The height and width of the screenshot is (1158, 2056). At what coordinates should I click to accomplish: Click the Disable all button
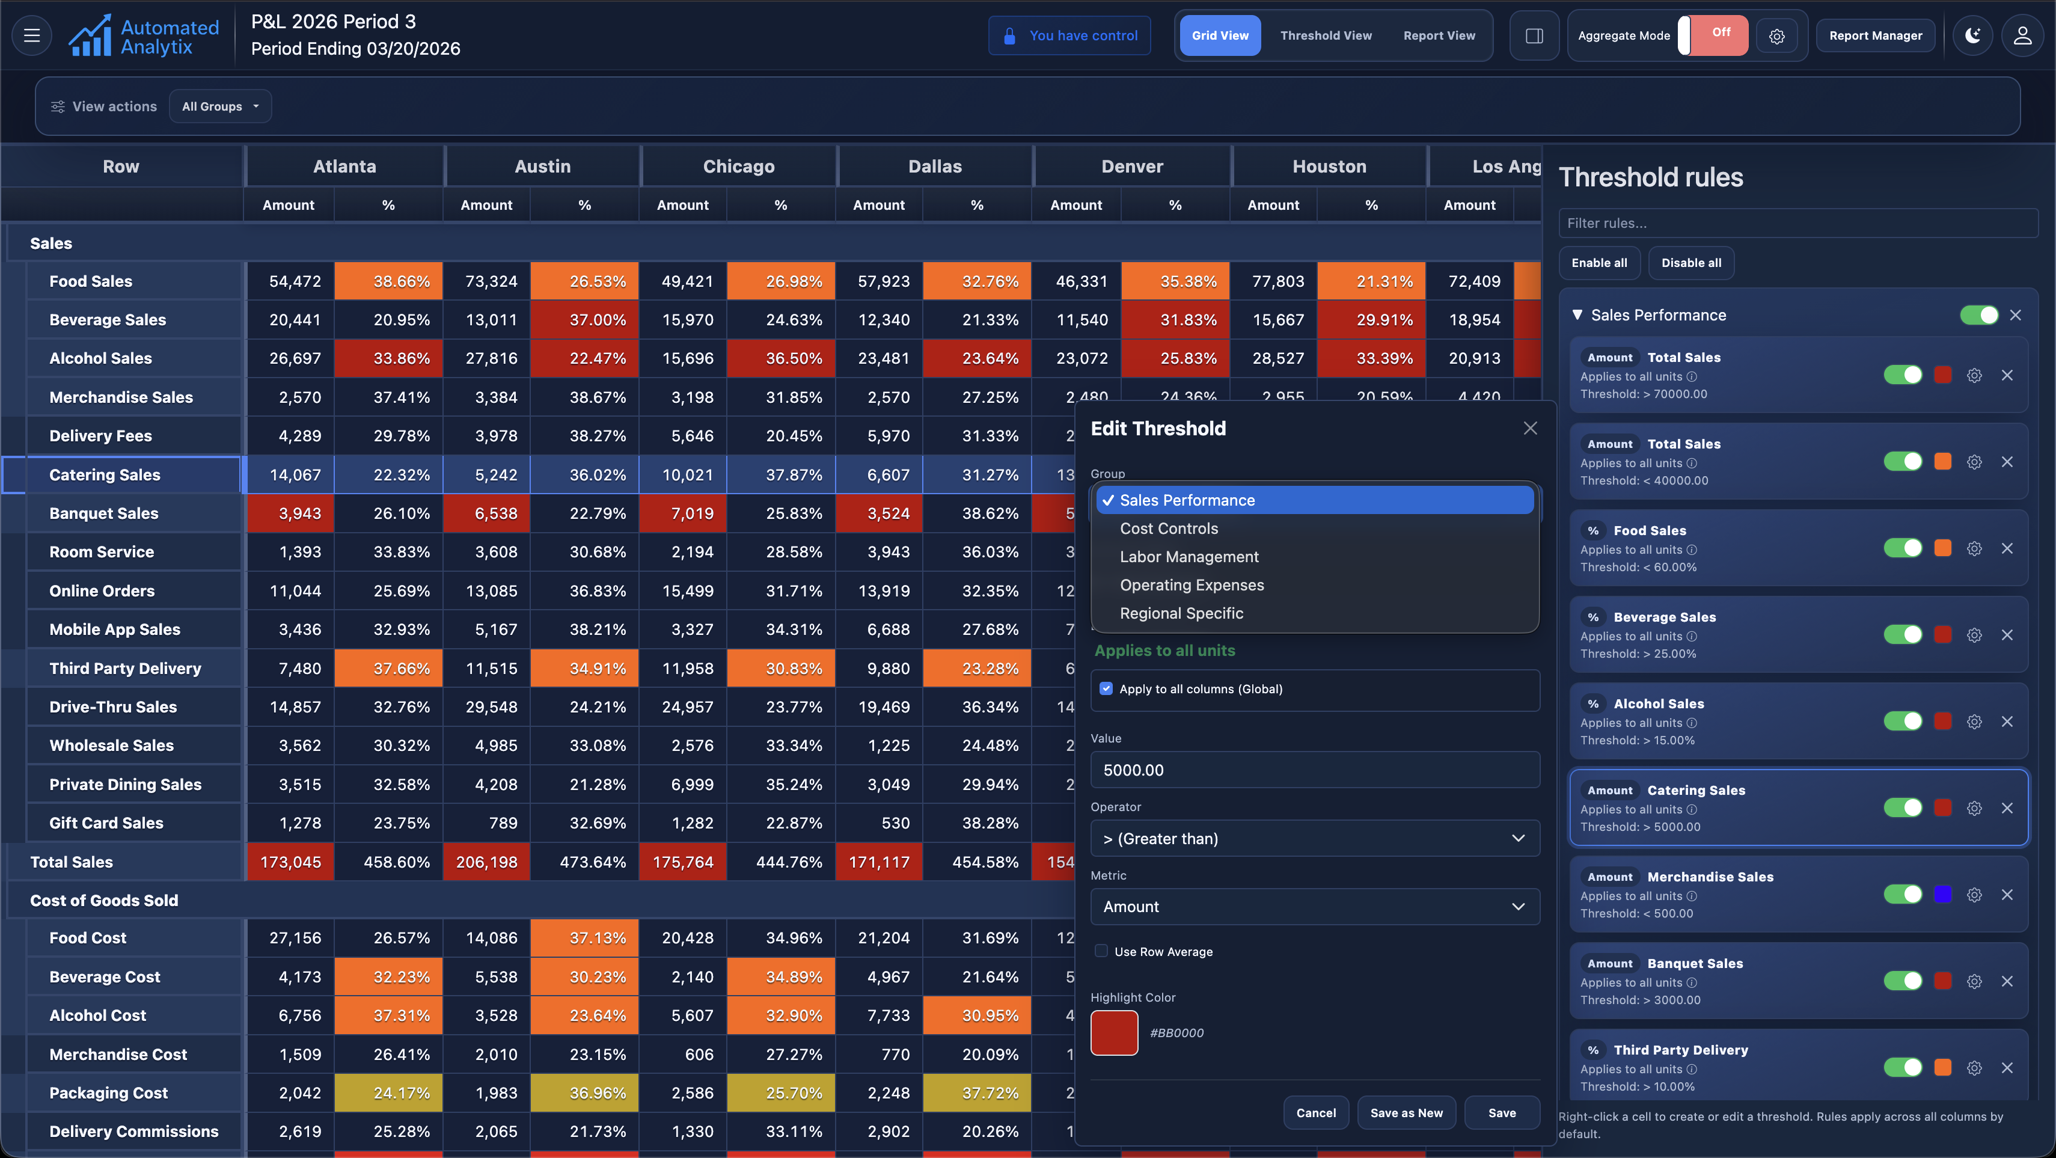point(1690,263)
